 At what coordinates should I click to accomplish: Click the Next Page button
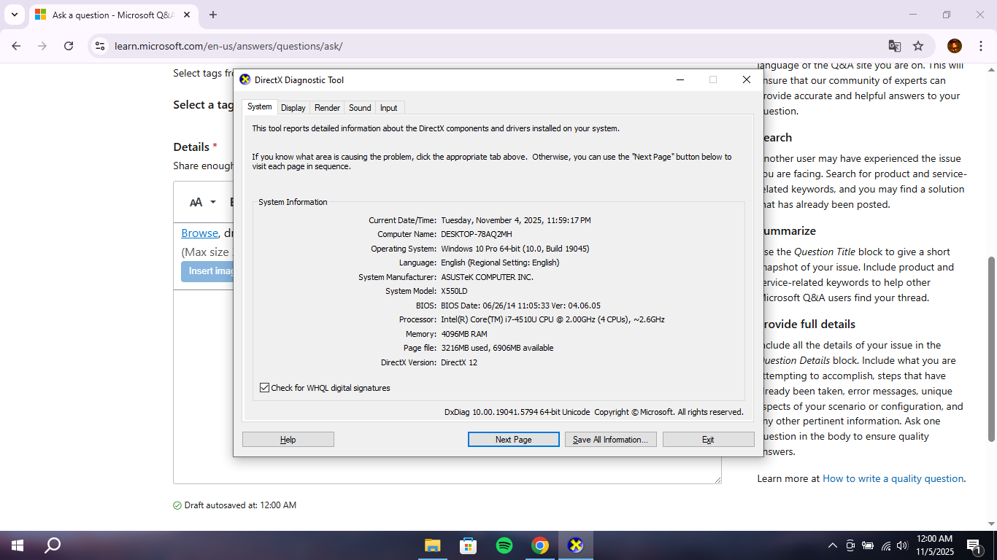tap(513, 440)
